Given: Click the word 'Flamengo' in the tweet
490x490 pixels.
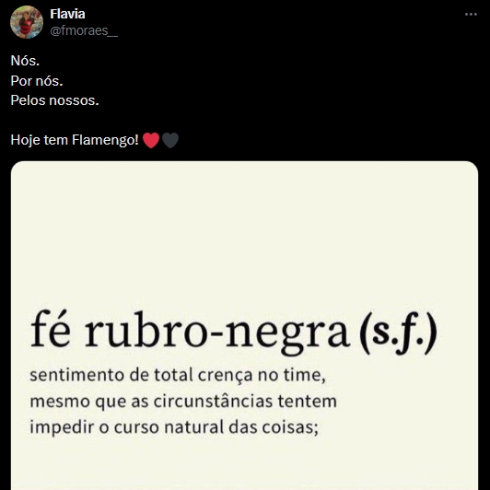Looking at the screenshot, I should point(105,140).
